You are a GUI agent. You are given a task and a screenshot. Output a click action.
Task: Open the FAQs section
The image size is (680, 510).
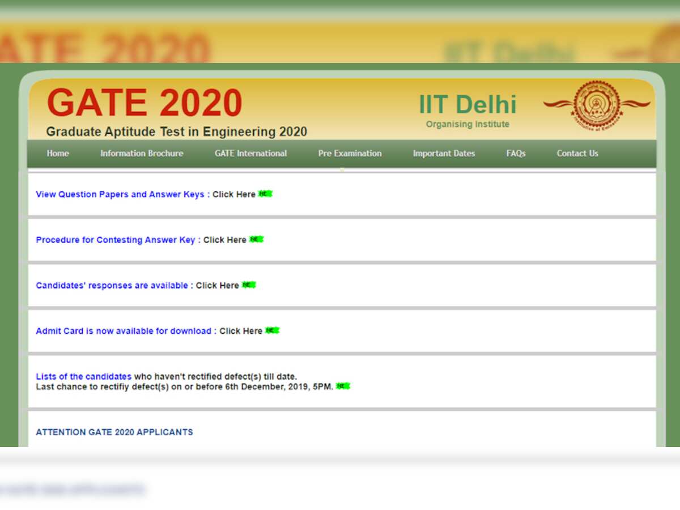[x=515, y=153]
